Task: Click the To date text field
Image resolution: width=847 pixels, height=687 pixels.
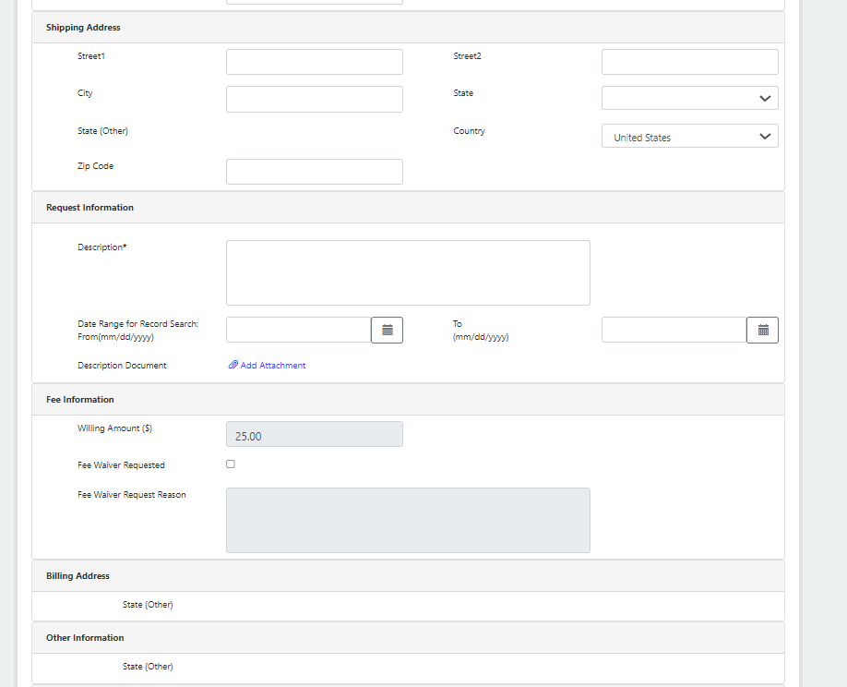Action: 674,330
